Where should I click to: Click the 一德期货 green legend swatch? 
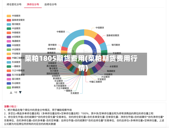9,67
